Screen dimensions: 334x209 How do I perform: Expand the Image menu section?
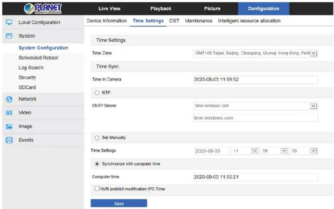(x=43, y=127)
